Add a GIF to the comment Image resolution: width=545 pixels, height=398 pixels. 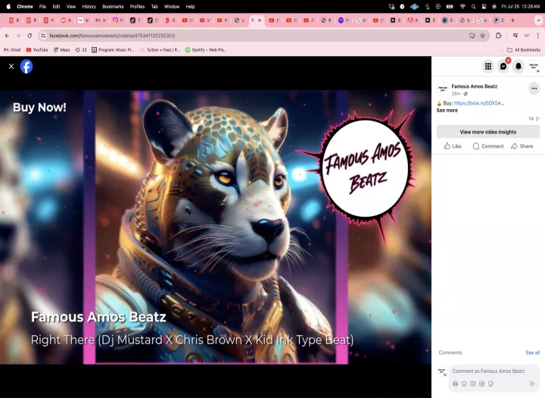[481, 384]
